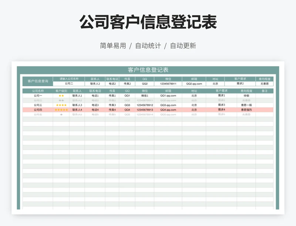Viewport: 296px width, 226px height.
Task: Click the QQ2.qq.com email result cell
Action: click(194, 83)
